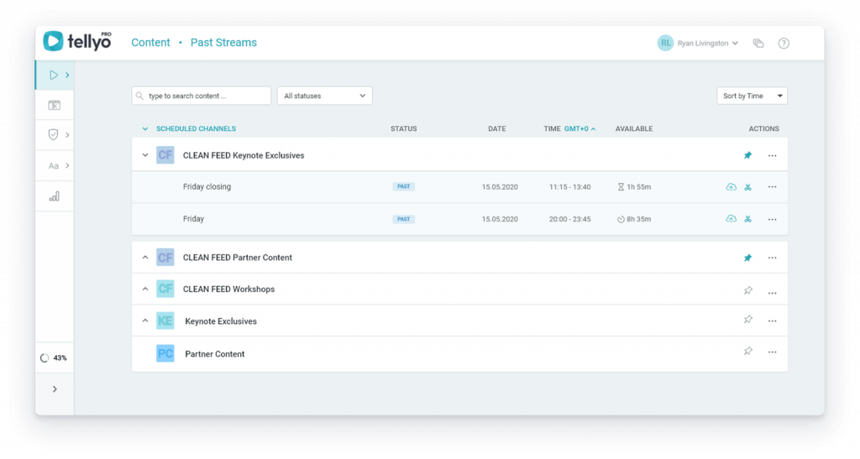Expand the sidebar with bottom arrow

click(x=55, y=389)
